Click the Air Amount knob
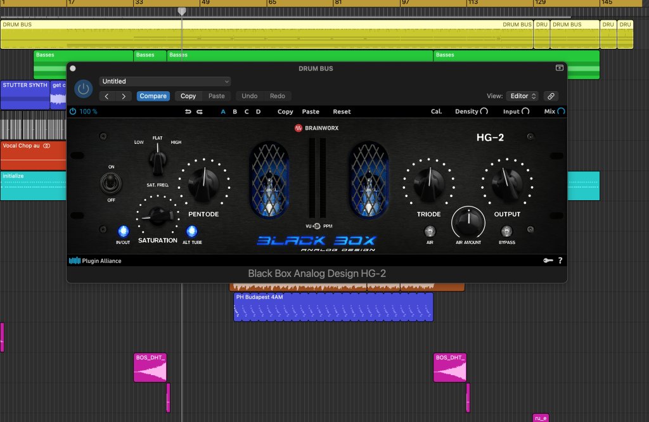Image resolution: width=649 pixels, height=422 pixels. point(468,222)
